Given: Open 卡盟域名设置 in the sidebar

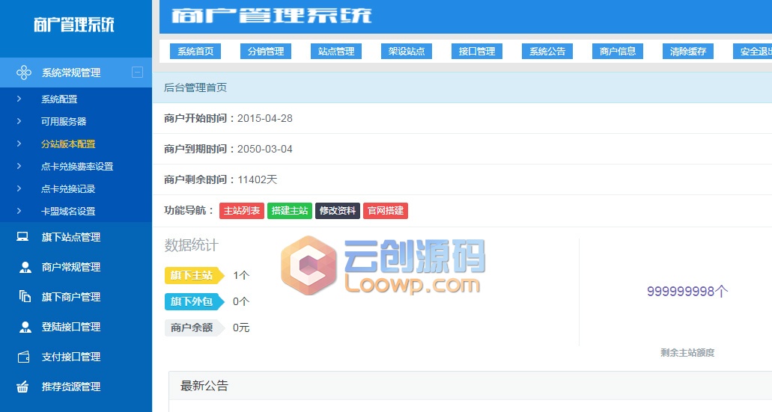Looking at the screenshot, I should click(x=68, y=212).
